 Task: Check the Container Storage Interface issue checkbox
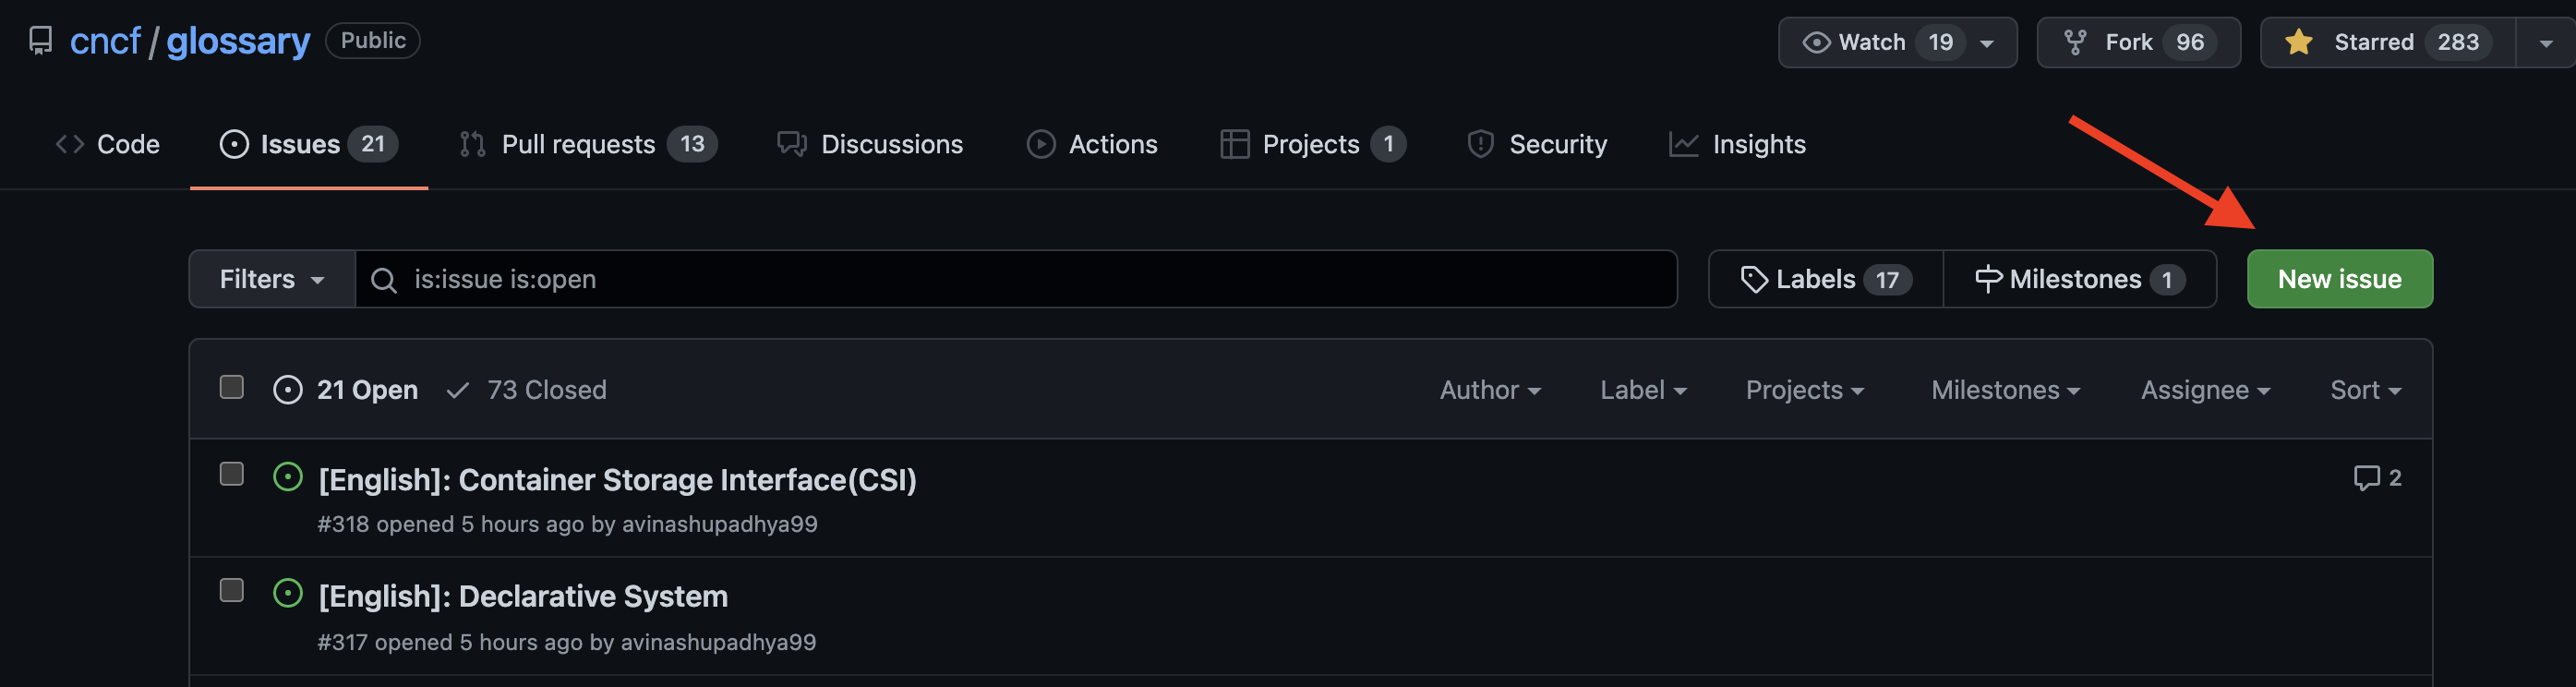(232, 474)
